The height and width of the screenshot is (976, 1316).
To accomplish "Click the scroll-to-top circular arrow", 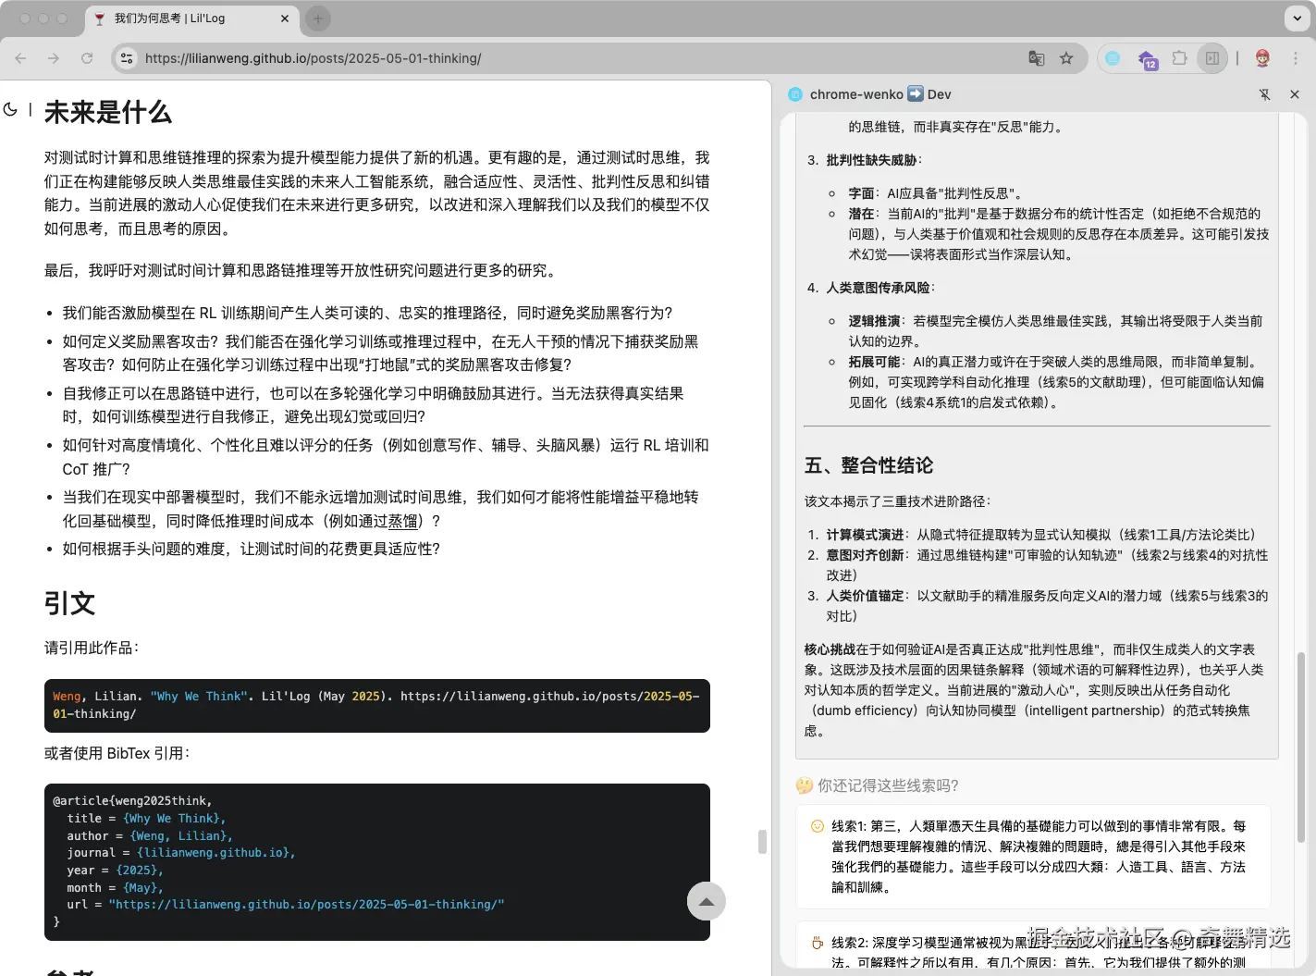I will coord(707,901).
